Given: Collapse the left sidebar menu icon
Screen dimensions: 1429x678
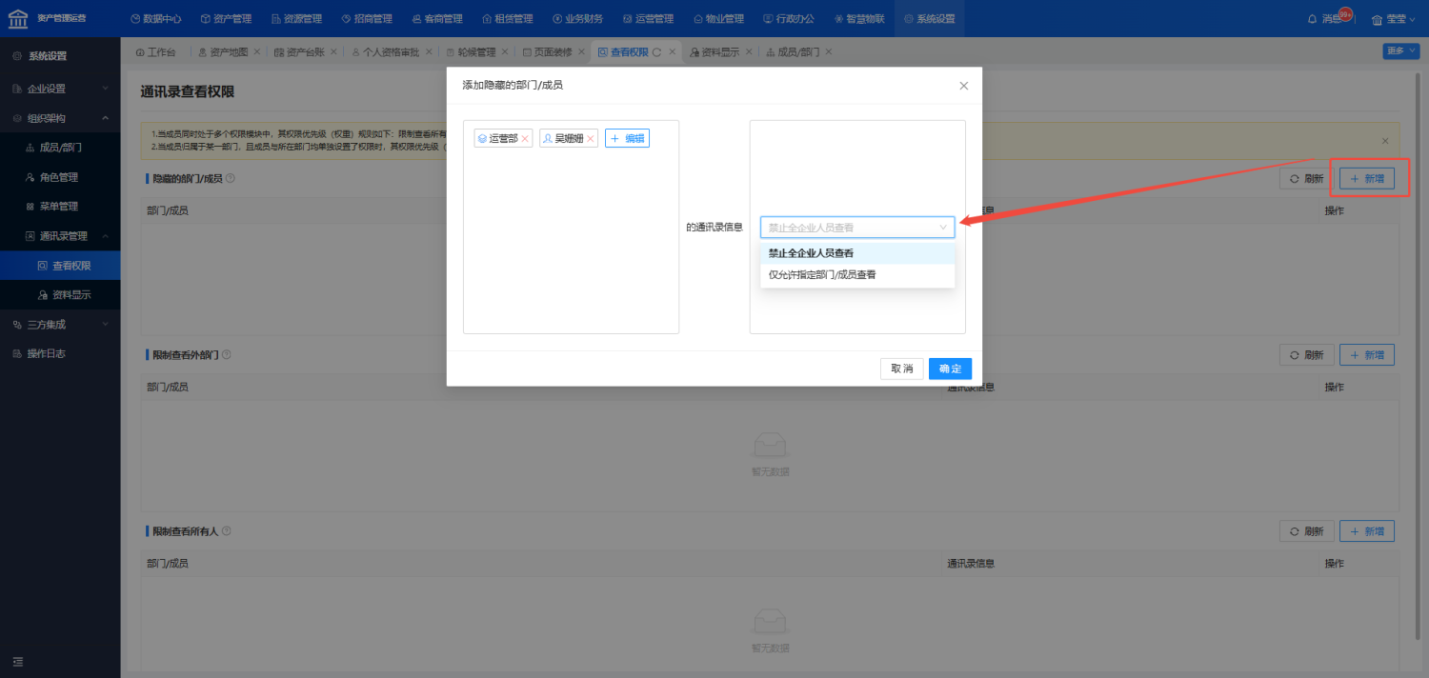Looking at the screenshot, I should tap(17, 662).
